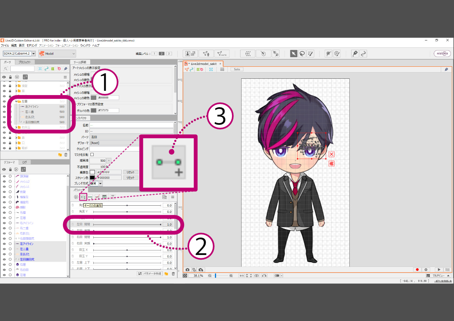Click the zoom out magnifier icon
Screen dimensions: 454x321
click(x=210, y=276)
